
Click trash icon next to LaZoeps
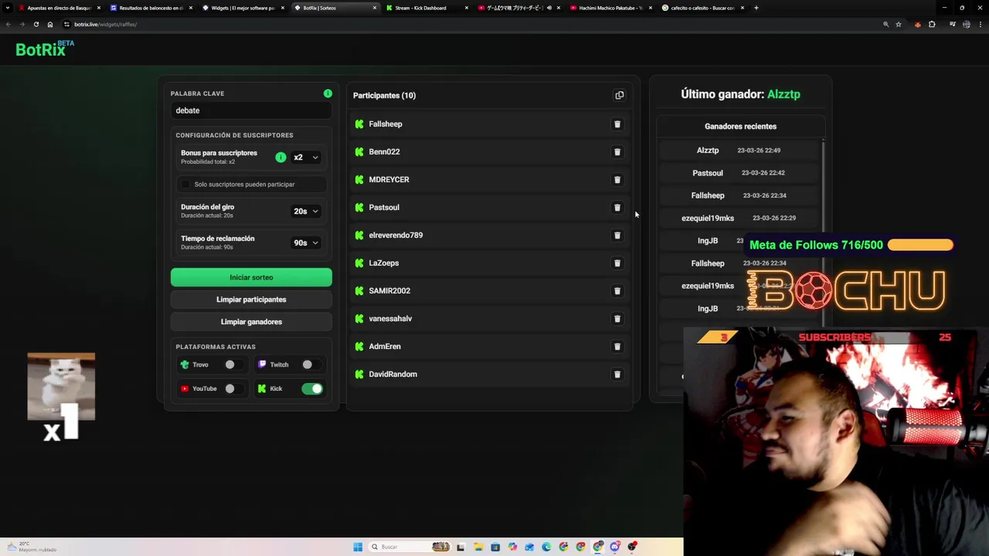coord(617,263)
